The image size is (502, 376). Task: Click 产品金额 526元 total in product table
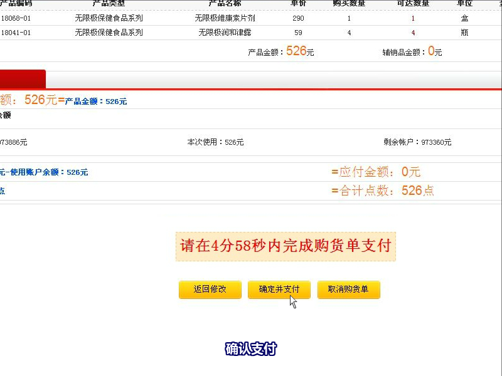[280, 51]
